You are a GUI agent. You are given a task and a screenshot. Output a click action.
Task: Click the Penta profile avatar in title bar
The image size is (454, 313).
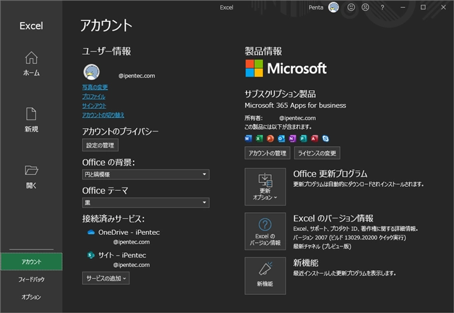tap(333, 7)
